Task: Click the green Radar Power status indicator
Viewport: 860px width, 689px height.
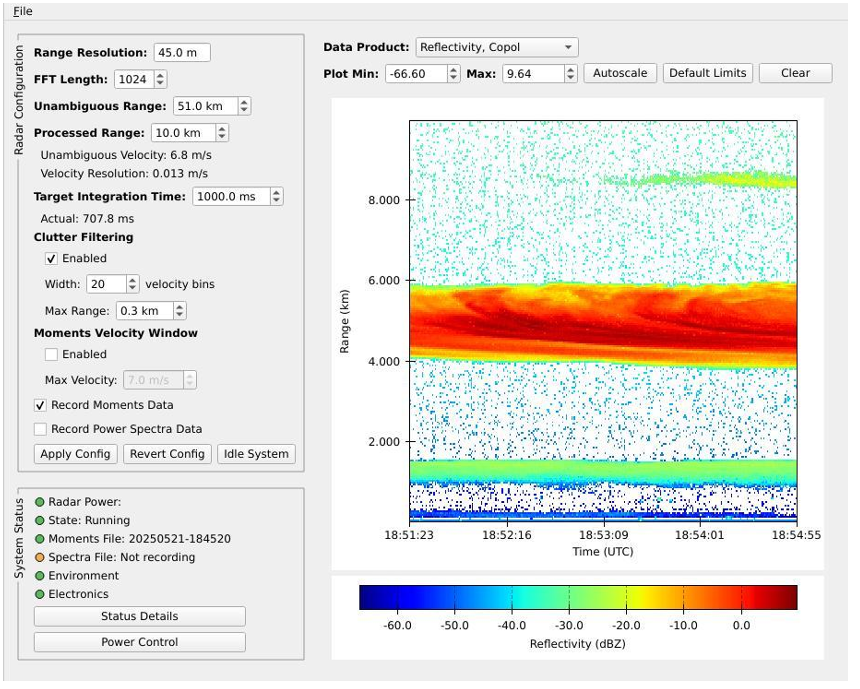Action: coord(40,502)
